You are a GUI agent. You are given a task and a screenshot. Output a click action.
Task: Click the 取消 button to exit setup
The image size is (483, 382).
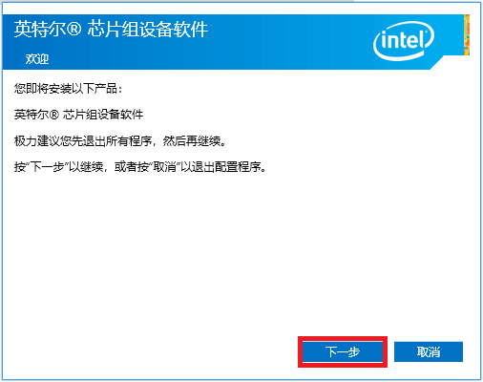(x=429, y=351)
